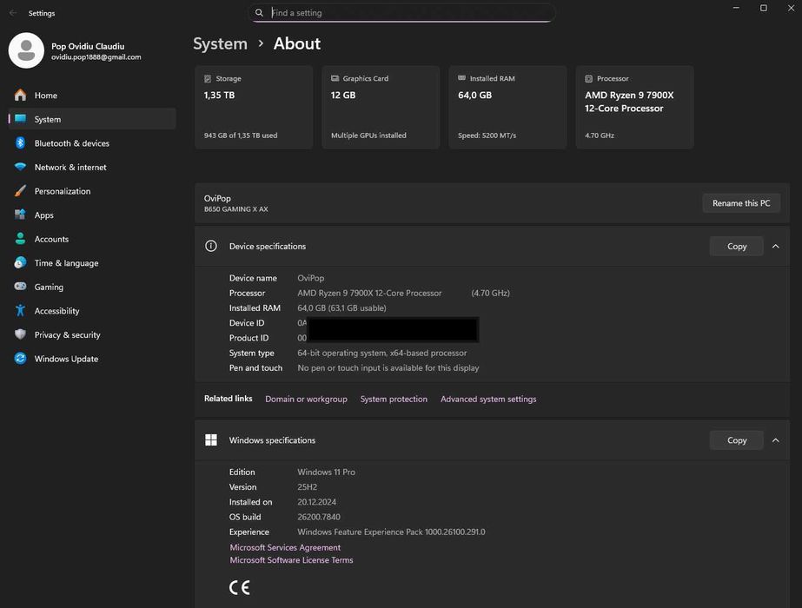Go to Personalization settings

[93, 191]
